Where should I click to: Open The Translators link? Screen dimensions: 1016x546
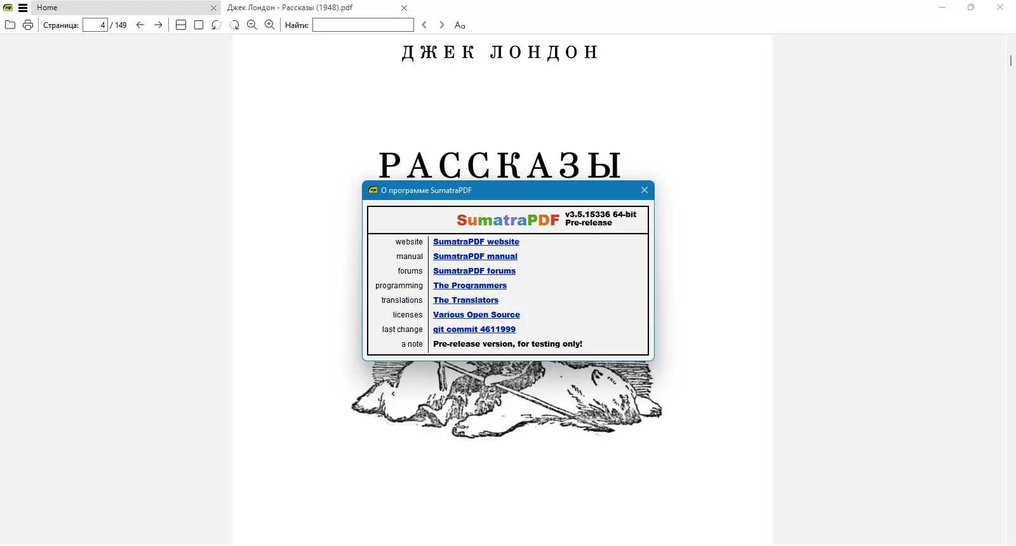(x=465, y=300)
